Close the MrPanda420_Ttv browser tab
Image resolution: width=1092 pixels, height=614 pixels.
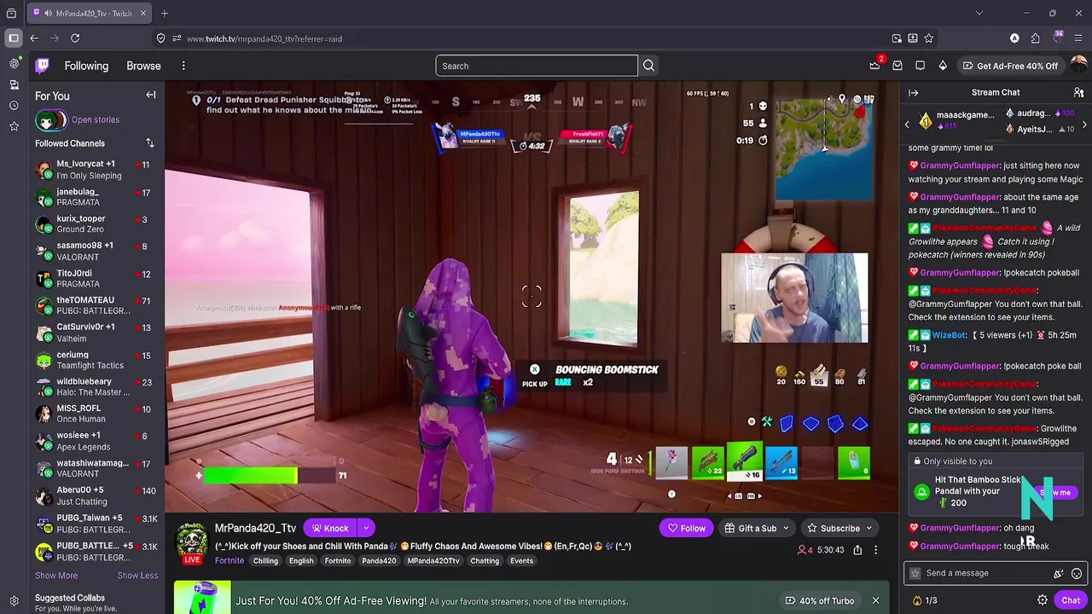143,13
